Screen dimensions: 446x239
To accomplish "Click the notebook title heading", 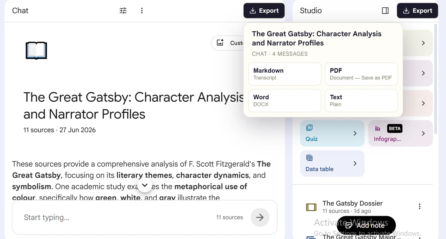I will [134, 106].
